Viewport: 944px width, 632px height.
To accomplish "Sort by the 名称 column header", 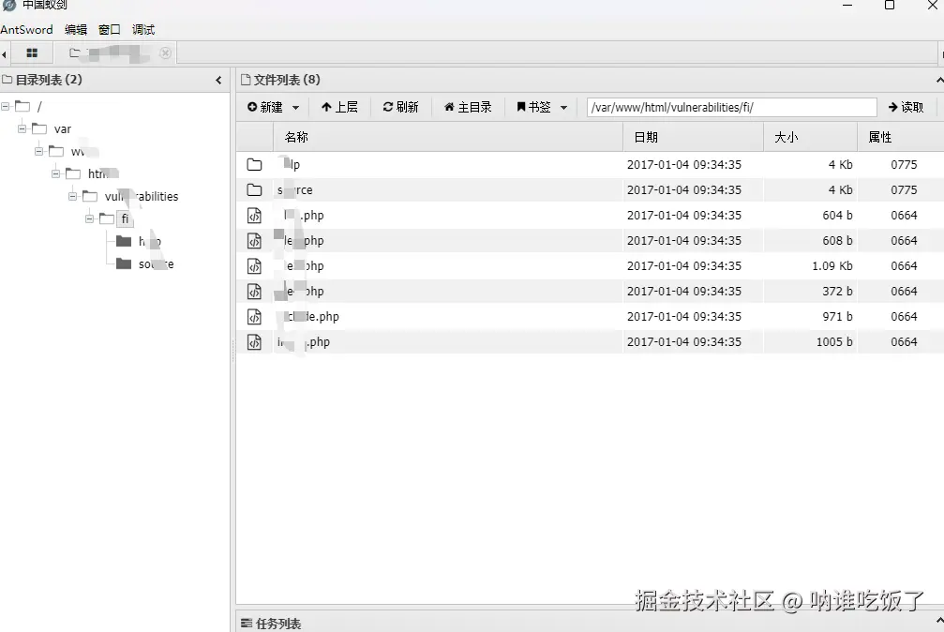I will pos(447,137).
